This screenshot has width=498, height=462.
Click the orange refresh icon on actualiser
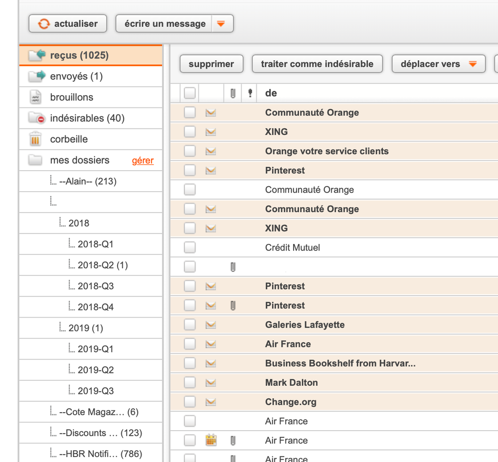pos(44,23)
